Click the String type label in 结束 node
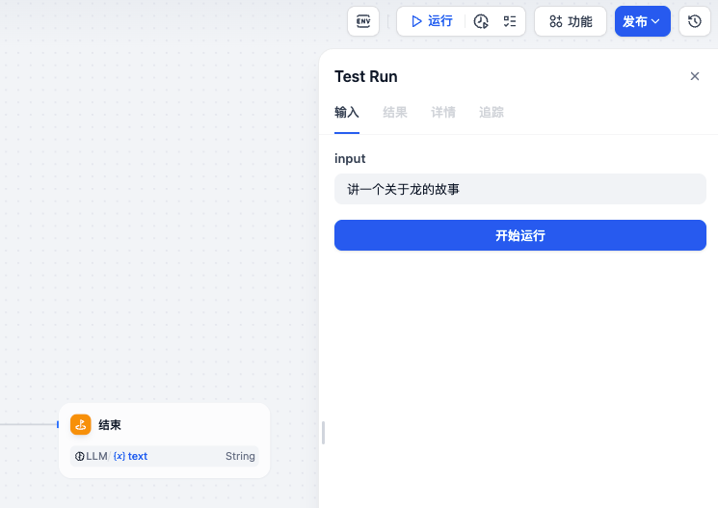Viewport: 718px width, 508px height. click(x=240, y=456)
